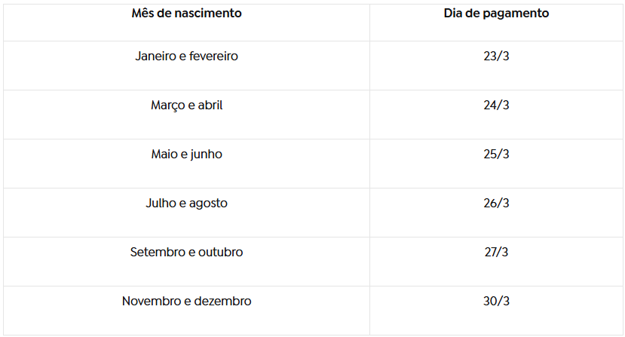Click the 27/3 payment date
Screen dimensions: 625x337
[496, 253]
